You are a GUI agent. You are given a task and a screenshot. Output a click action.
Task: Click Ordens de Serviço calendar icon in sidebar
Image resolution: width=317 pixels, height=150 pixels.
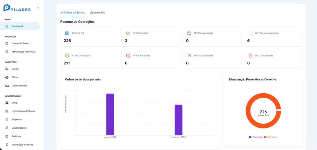point(7,43)
